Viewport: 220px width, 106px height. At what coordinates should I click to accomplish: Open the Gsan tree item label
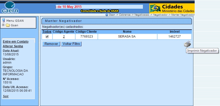pyautogui.click(x=14, y=25)
